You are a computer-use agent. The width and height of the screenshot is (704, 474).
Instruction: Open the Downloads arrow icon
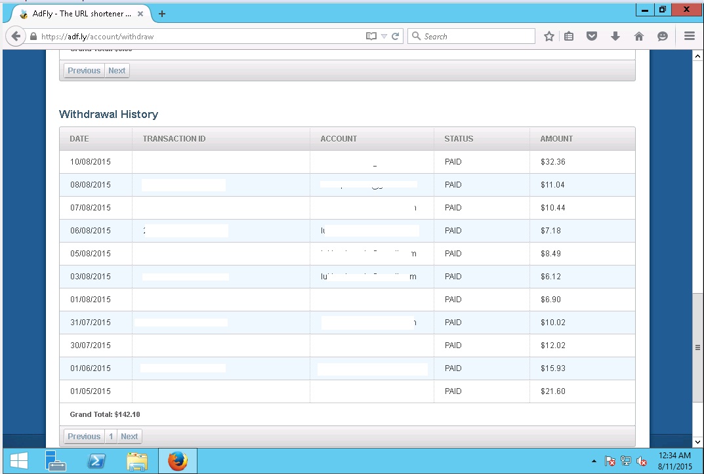615,37
